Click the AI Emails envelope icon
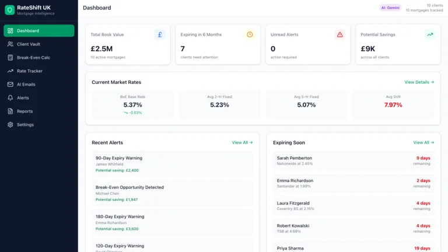Image resolution: width=448 pixels, height=252 pixels. pyautogui.click(x=10, y=84)
